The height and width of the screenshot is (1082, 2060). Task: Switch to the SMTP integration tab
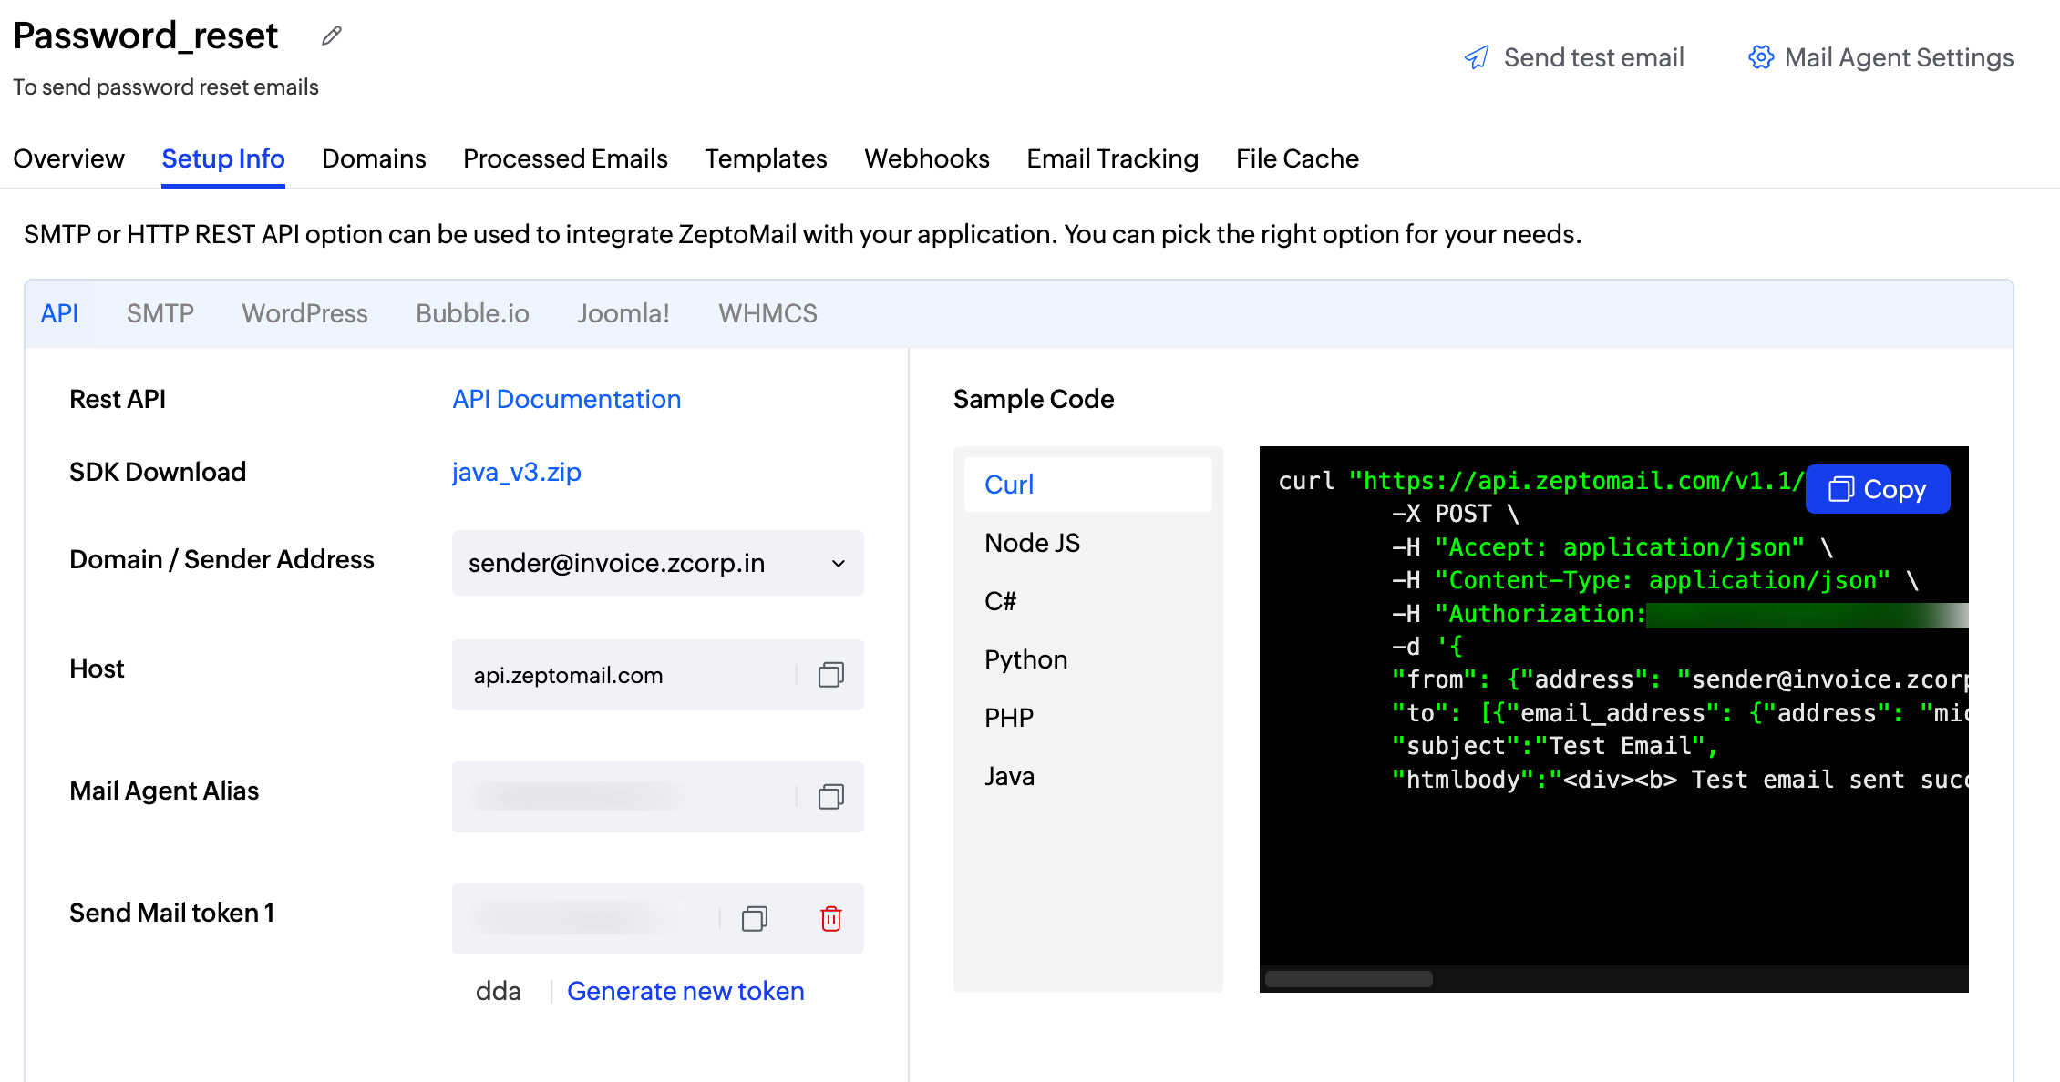[160, 313]
